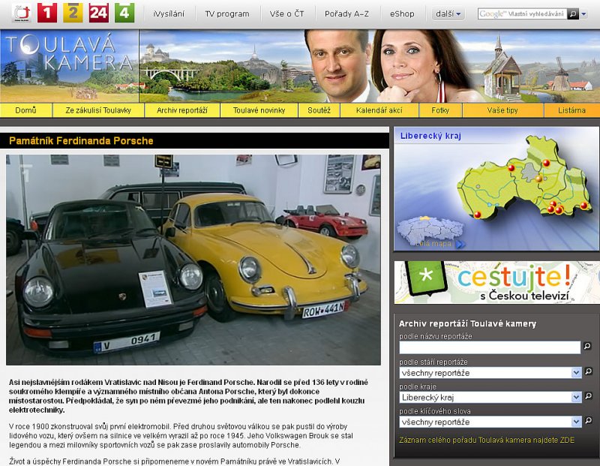
Task: Click the Porsche cars report photo
Action: click(193, 260)
